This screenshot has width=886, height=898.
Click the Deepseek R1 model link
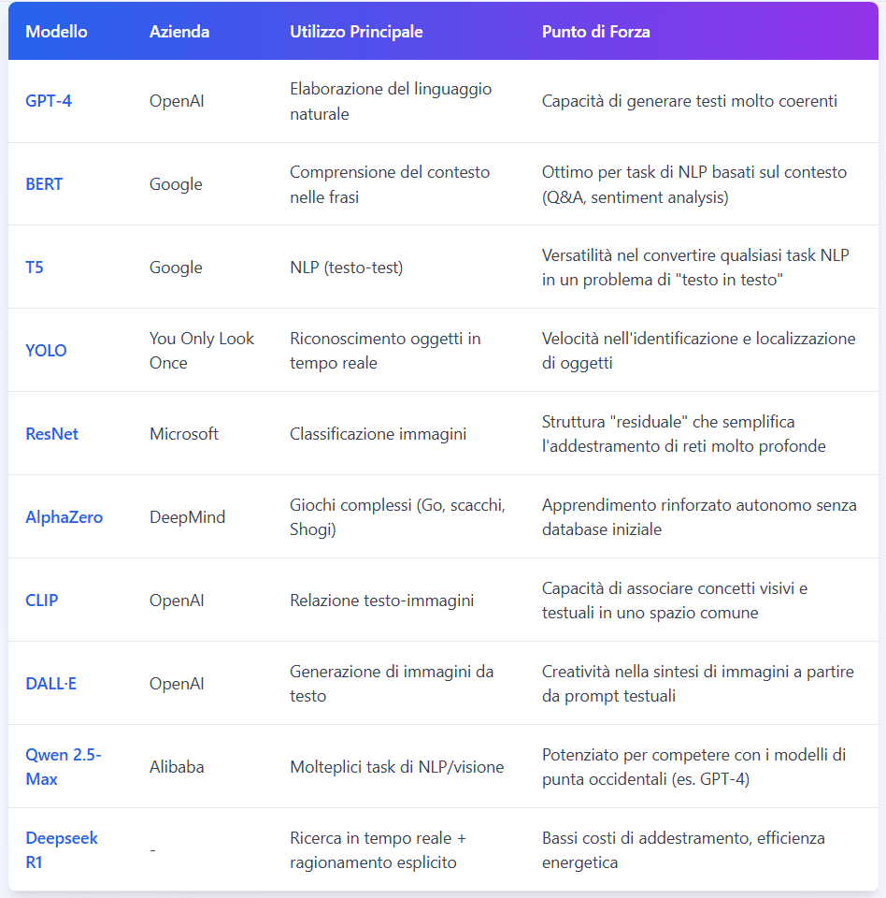click(x=62, y=850)
